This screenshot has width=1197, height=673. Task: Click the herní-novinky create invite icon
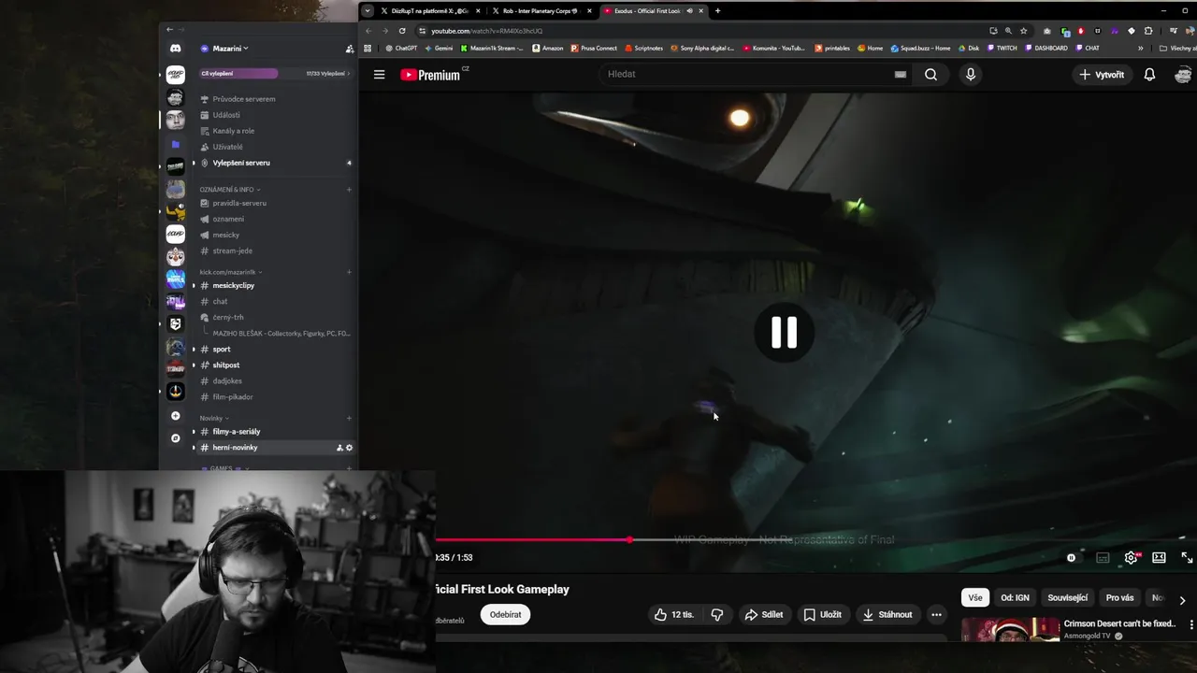click(340, 448)
